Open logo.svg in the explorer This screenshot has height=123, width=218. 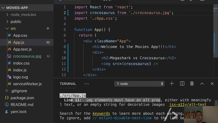click(x=20, y=77)
